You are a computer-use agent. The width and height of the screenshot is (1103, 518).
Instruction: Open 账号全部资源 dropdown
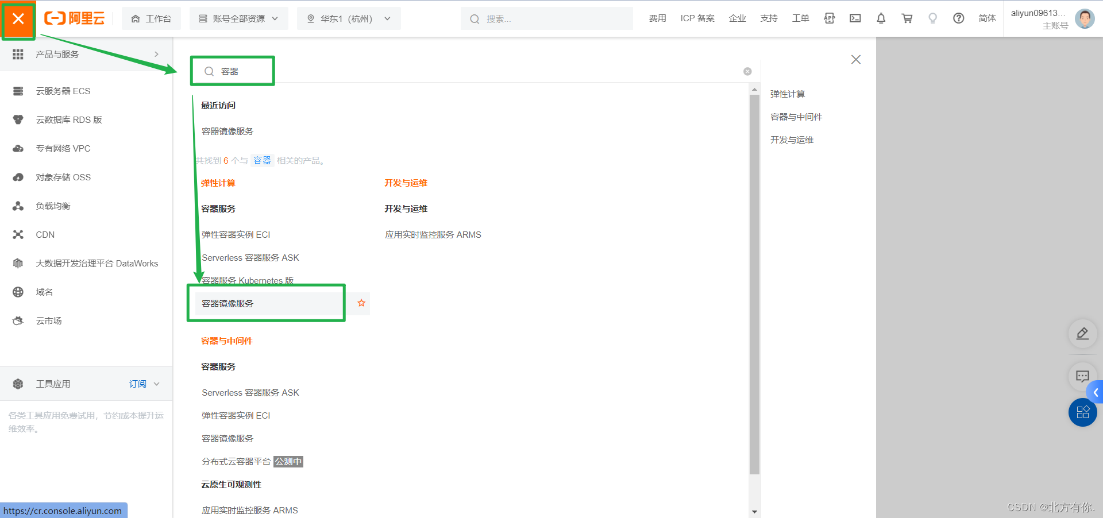(238, 18)
